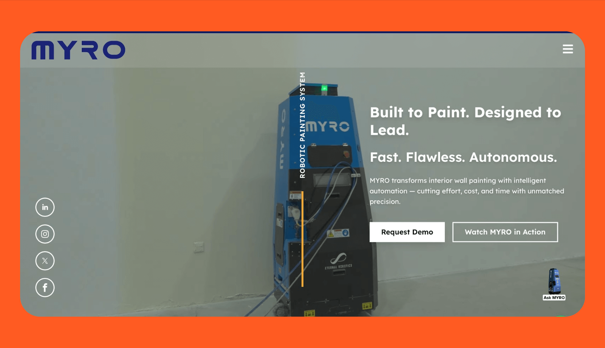Visit the MYRO LinkedIn page

pyautogui.click(x=45, y=207)
